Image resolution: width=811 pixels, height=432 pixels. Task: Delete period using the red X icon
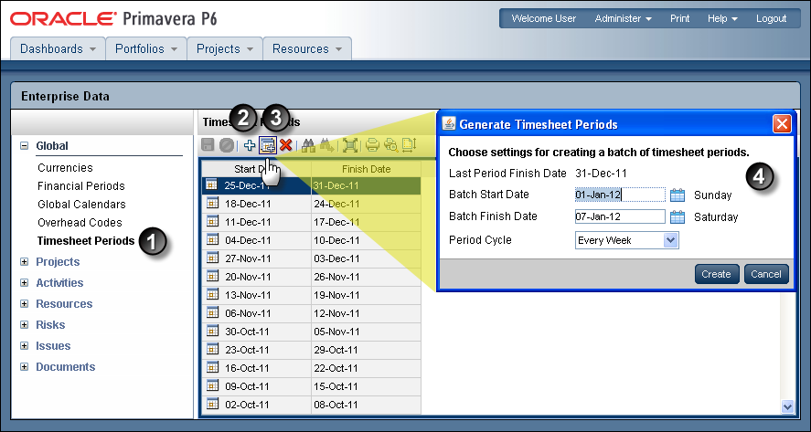tap(285, 146)
